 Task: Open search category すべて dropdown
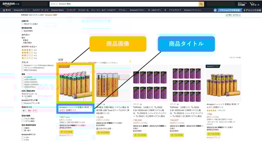[x=54, y=4]
